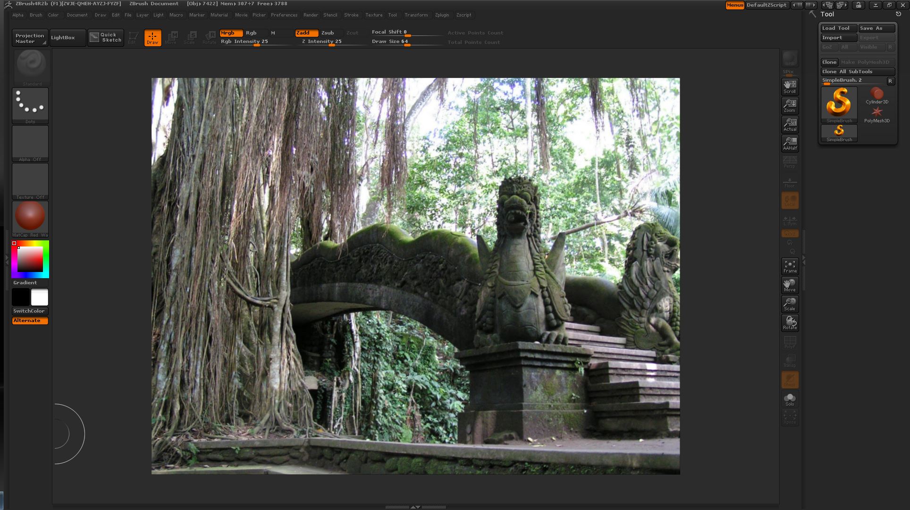Select the Scroll tool on the right shelf

790,86
